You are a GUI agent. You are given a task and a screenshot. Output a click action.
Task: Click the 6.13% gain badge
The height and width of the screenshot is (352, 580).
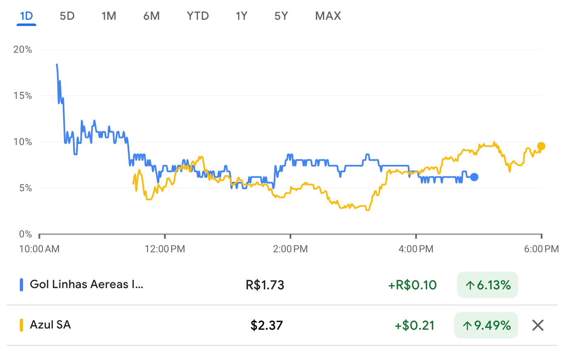click(x=488, y=285)
